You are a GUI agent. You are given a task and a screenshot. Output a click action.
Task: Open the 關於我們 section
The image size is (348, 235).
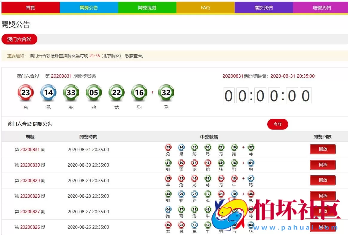pyautogui.click(x=264, y=7)
